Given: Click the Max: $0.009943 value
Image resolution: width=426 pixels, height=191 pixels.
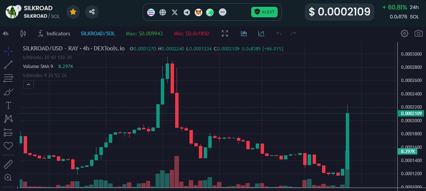Looking at the screenshot, I should (144, 33).
